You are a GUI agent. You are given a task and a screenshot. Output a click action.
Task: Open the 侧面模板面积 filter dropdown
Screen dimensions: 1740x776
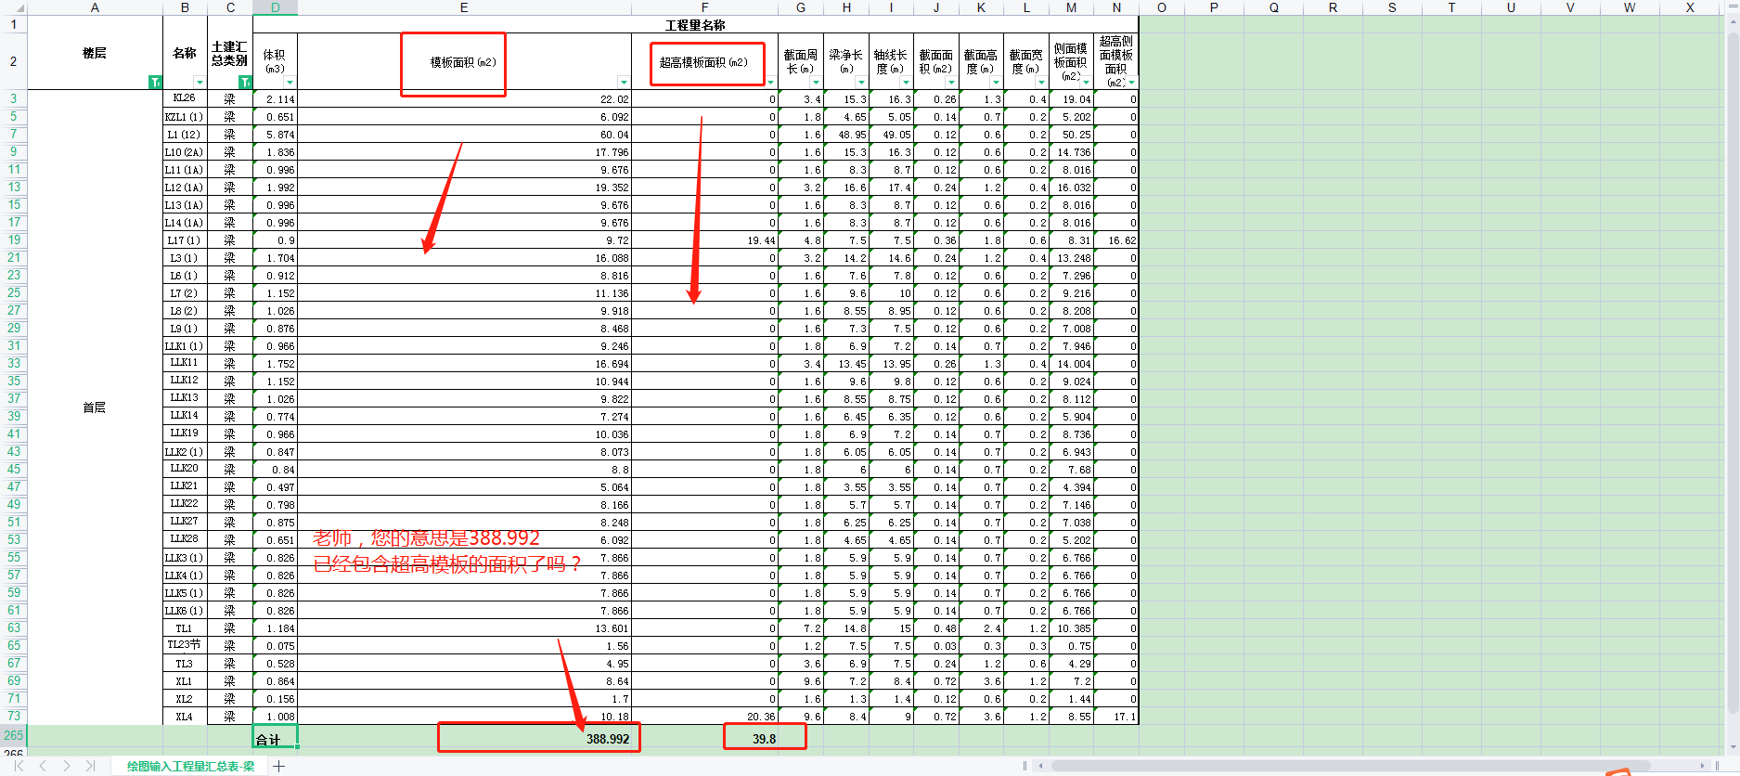(1086, 83)
